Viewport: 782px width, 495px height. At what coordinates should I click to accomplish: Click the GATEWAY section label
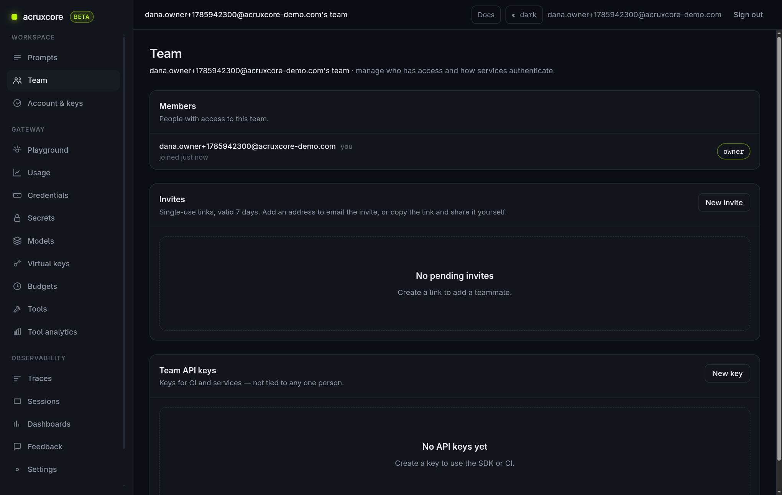28,129
